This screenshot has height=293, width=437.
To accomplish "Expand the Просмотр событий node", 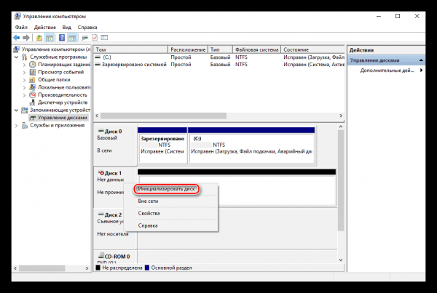I will (x=24, y=72).
